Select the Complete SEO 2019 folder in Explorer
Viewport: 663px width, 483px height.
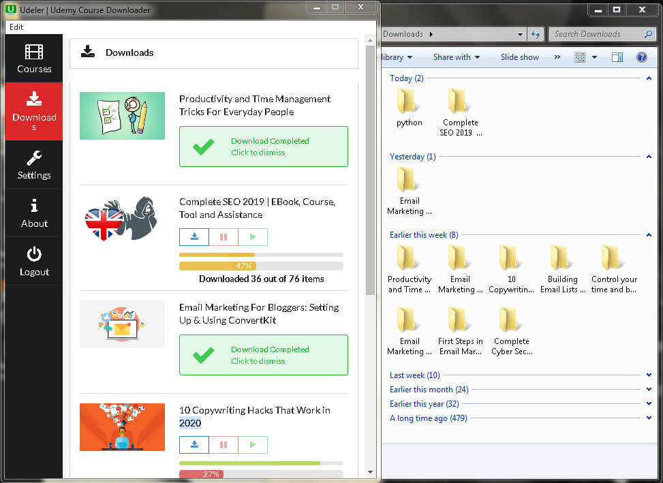pos(461,112)
